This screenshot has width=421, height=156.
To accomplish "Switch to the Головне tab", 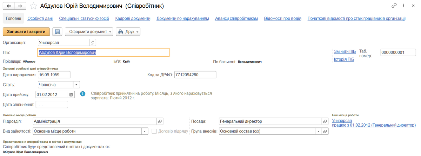I will click(13, 18).
